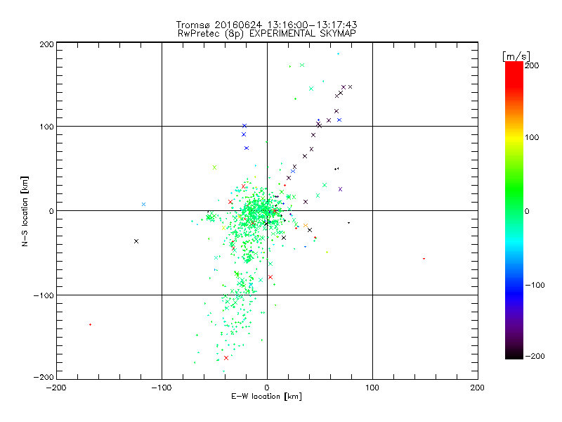Click the plot title 'Tromsø 20160624 13:16:00-13:17:43'
This screenshot has height=422, width=562.
coord(266,25)
